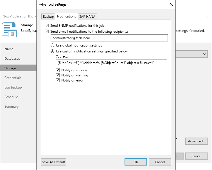
Task: Select the Storage wizard step
Action: click(x=18, y=68)
